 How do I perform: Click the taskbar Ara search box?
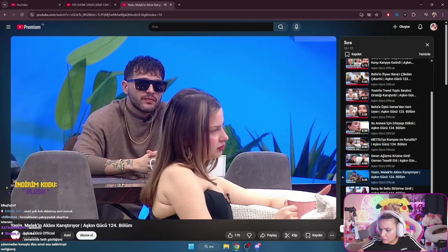point(209,246)
